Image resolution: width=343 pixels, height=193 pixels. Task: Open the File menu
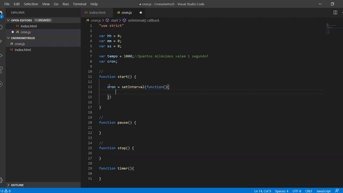7,4
